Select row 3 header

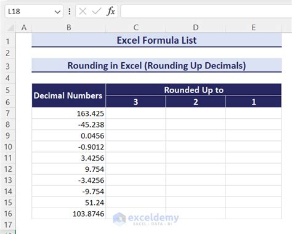click(x=8, y=66)
